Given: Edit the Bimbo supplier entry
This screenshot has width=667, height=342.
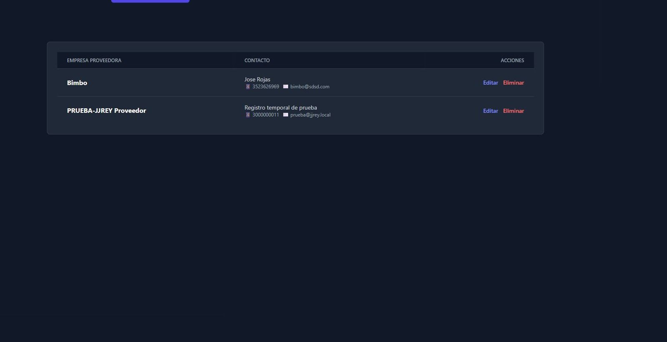Looking at the screenshot, I should coord(490,83).
